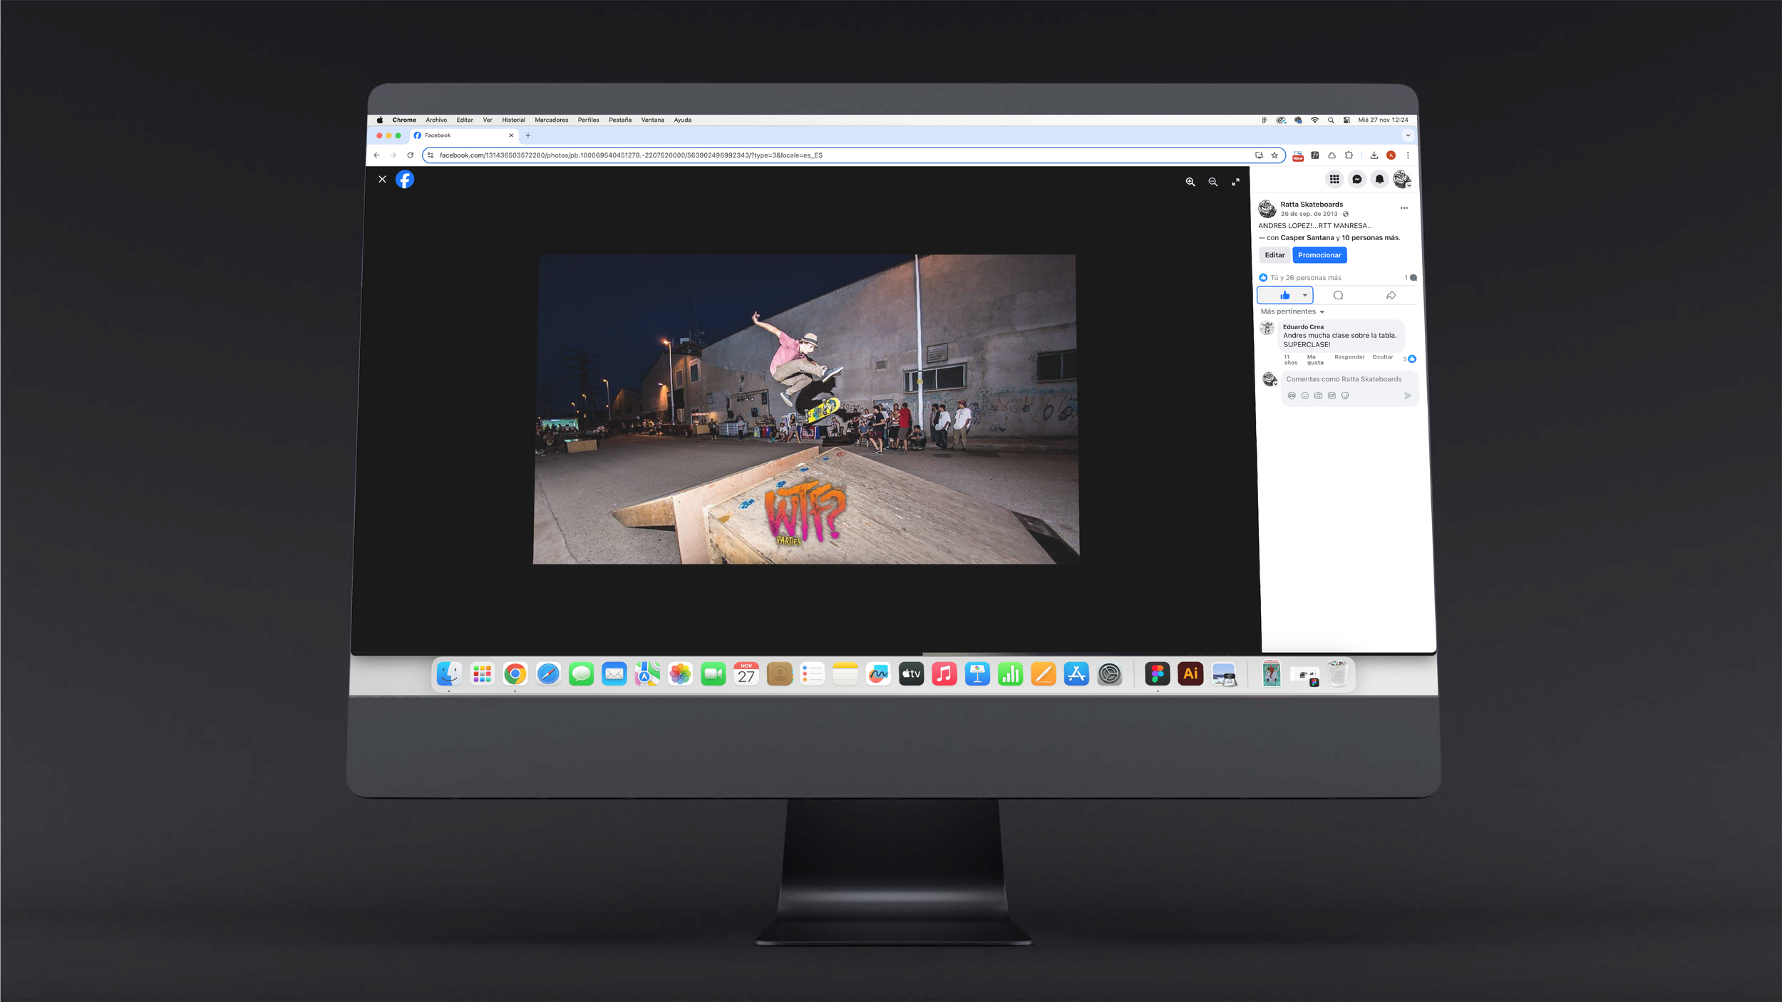Zoom out of the photo

[x=1212, y=182]
